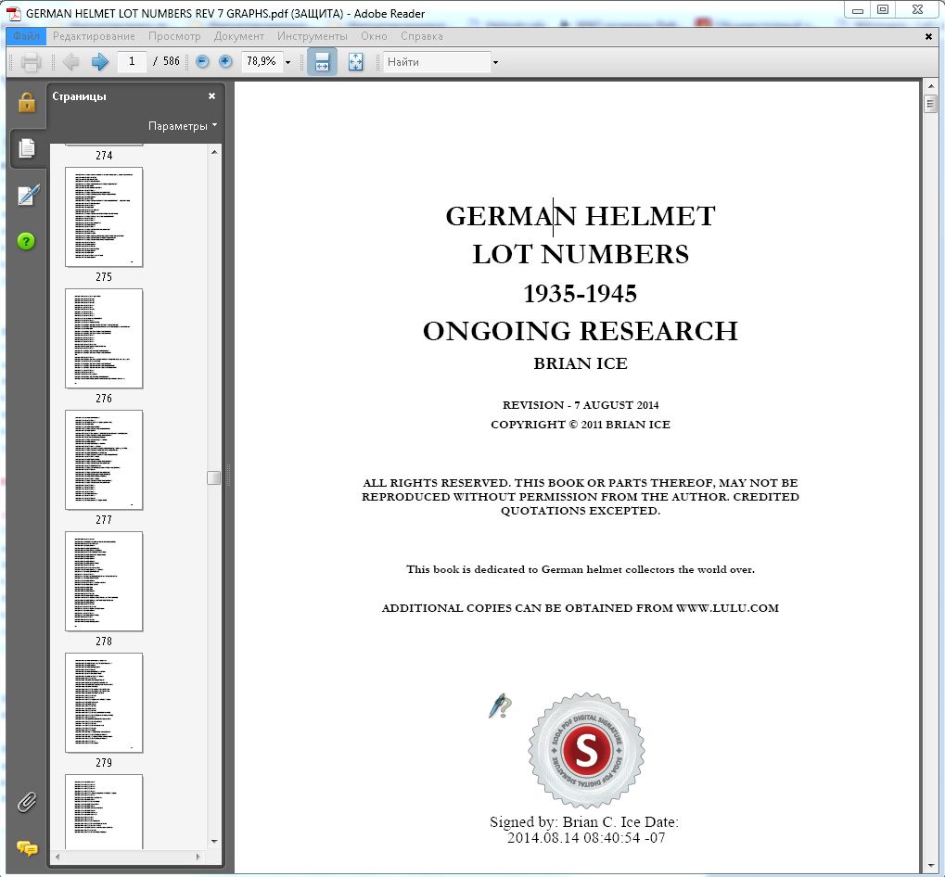Open the Attachments paperclip panel
The width and height of the screenshot is (945, 877).
[x=27, y=801]
